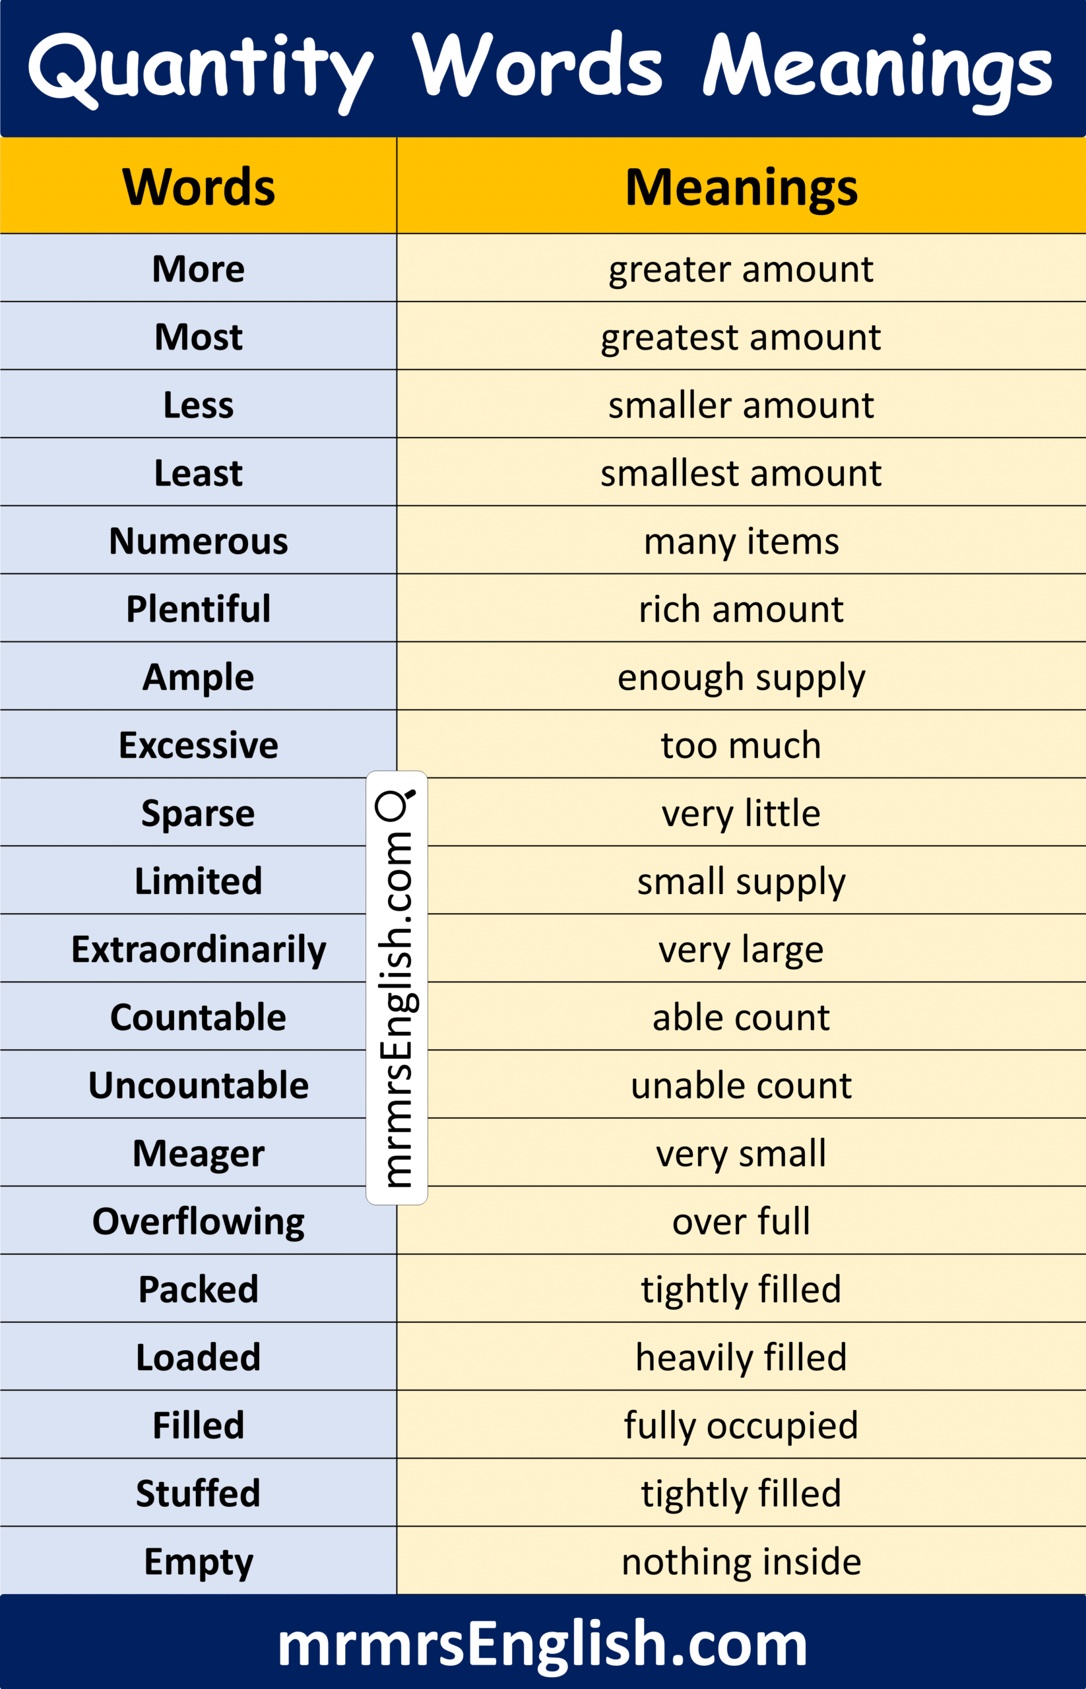Select the 'Plentiful' word cell
Image resolution: width=1086 pixels, height=1689 pixels.
(198, 610)
